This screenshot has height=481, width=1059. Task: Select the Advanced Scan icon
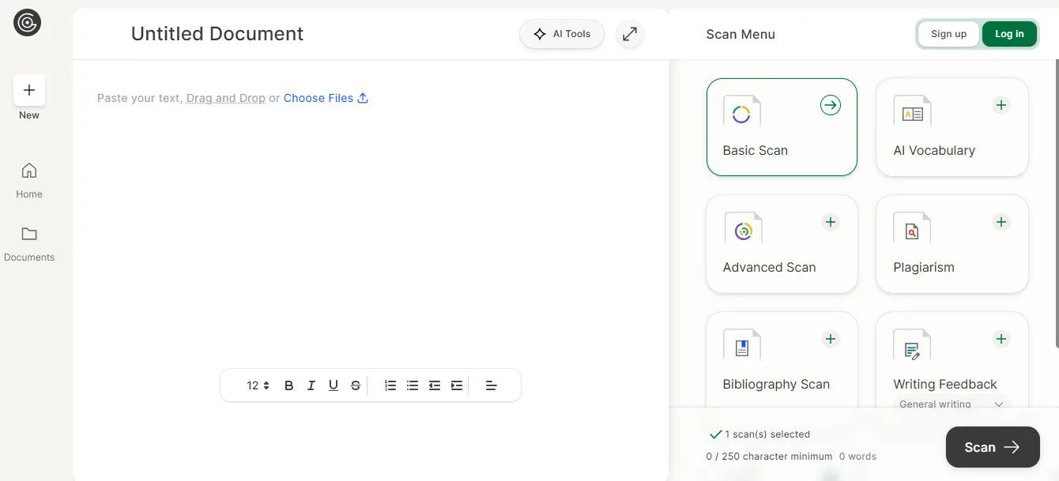(741, 229)
